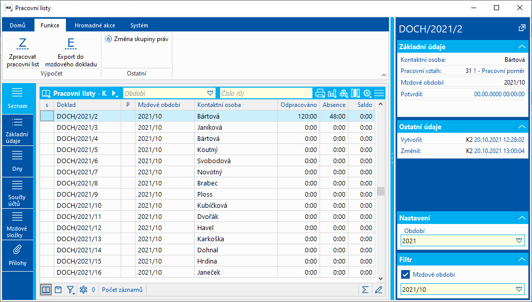Select row DOCH/2021/16
Screen dimensions: 532x302
point(207,273)
